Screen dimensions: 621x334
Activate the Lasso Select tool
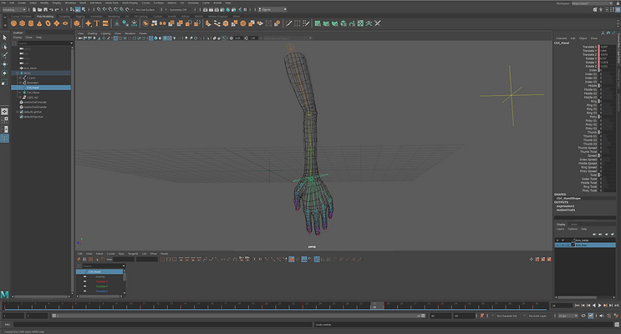coord(5,47)
